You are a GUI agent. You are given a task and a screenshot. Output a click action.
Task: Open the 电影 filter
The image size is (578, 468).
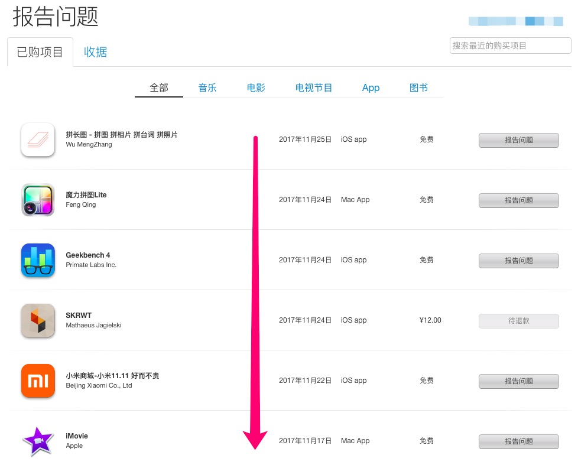(255, 87)
